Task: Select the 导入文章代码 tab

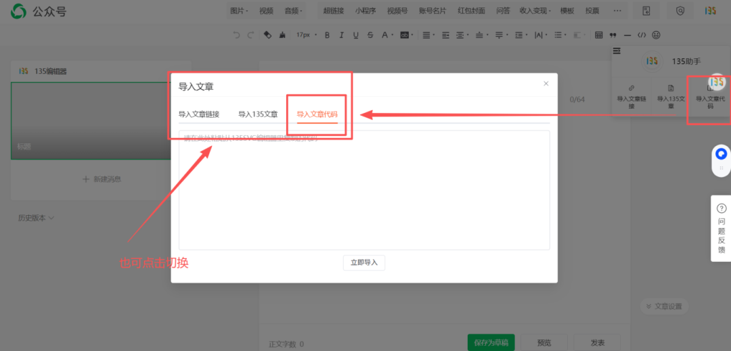Action: [x=317, y=114]
